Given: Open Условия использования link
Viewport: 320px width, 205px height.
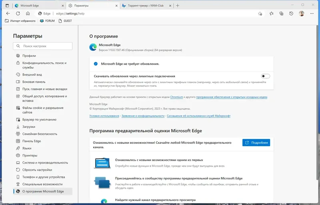Looking at the screenshot, I should tap(104, 116).
